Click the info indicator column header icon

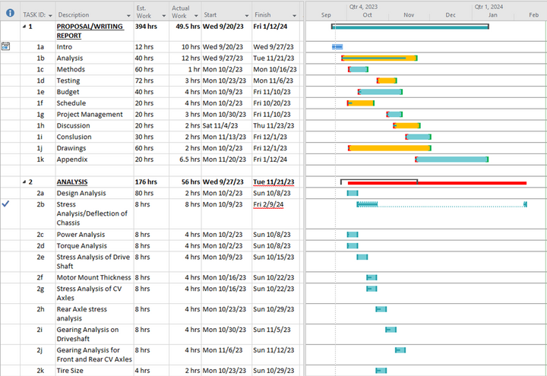coord(10,13)
